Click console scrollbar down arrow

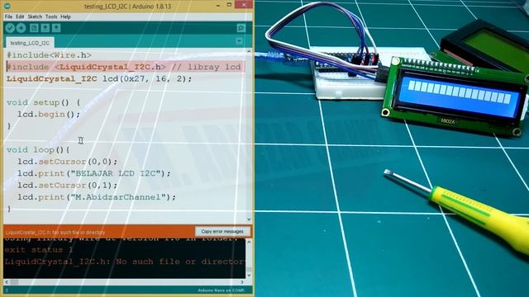[x=249, y=275]
